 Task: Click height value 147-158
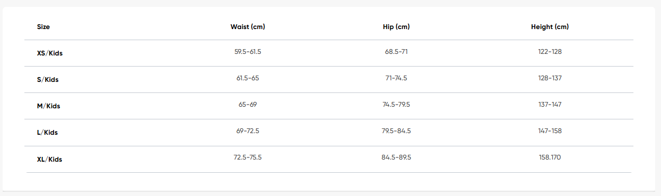550,131
